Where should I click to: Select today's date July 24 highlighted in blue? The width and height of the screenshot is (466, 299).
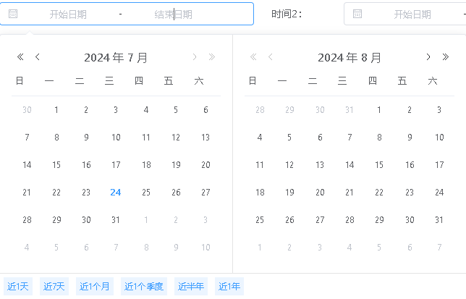(x=116, y=193)
